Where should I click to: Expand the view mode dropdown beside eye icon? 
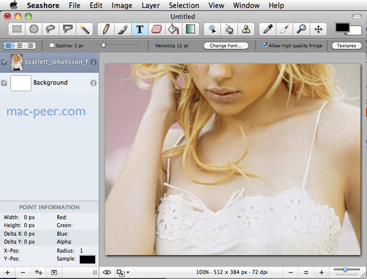pos(123,272)
